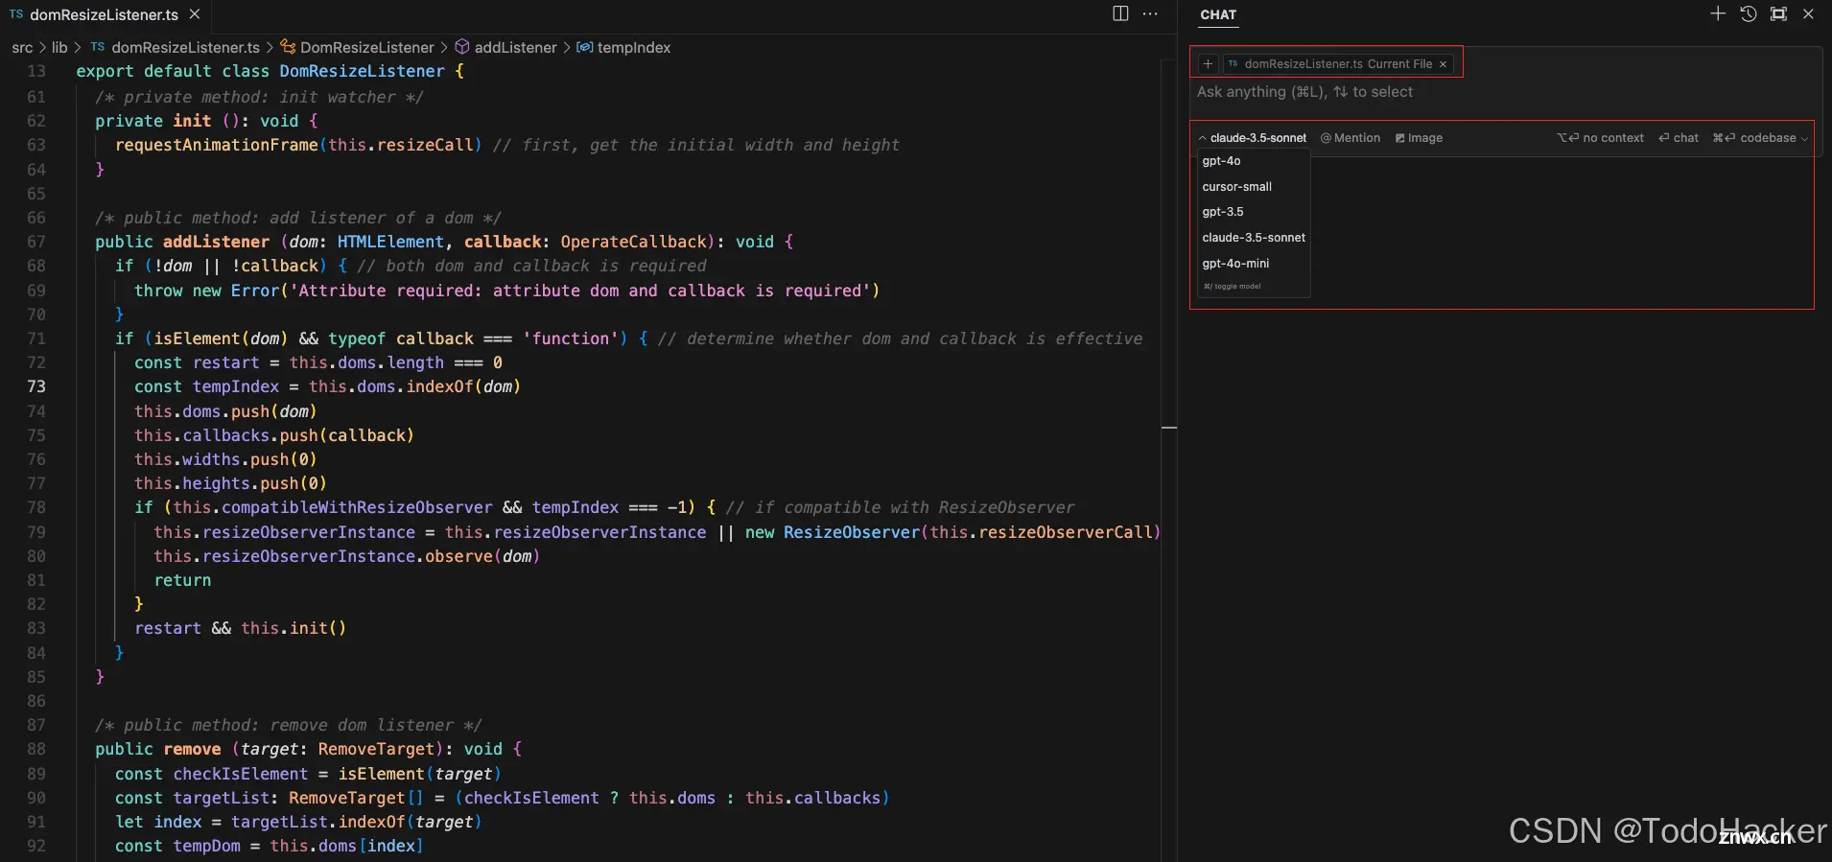Click 'observe' call on line 80
Viewport: 1832px width, 862px height.
[x=458, y=556]
